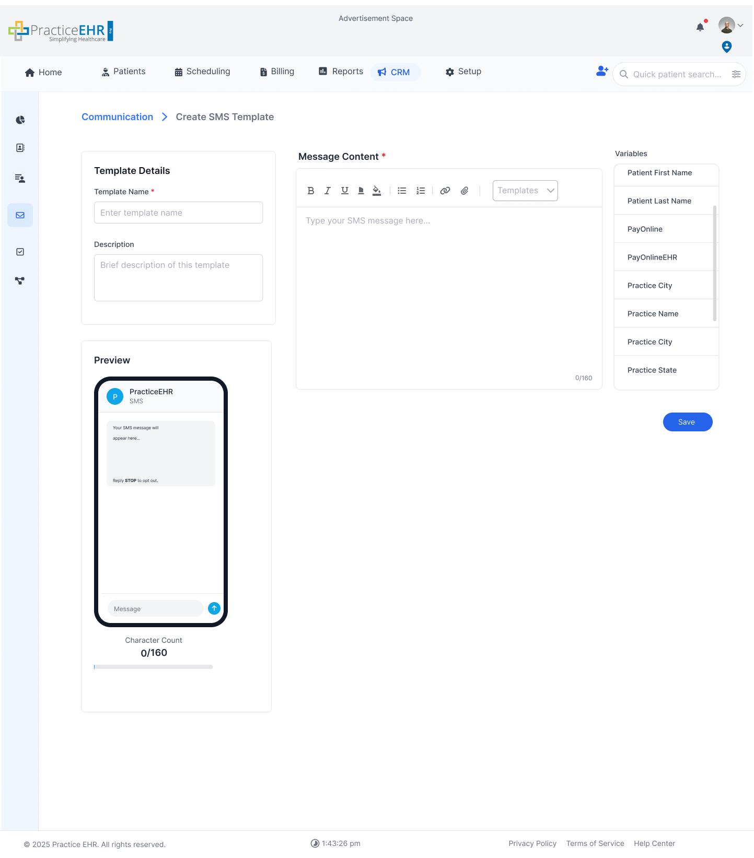
Task: Click the send arrow in phone preview
Action: [214, 608]
